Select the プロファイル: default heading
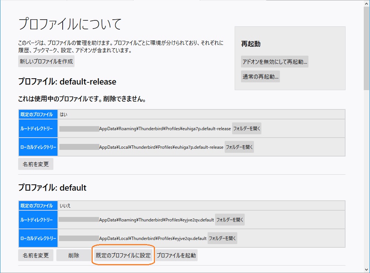Image resolution: width=370 pixels, height=273 pixels. pyautogui.click(x=52, y=188)
